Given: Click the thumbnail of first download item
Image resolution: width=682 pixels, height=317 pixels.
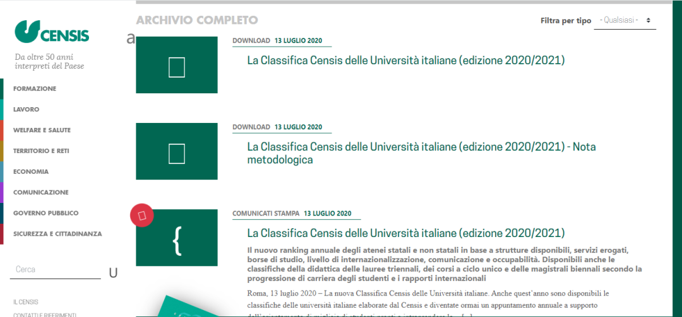Looking at the screenshot, I should (177, 65).
